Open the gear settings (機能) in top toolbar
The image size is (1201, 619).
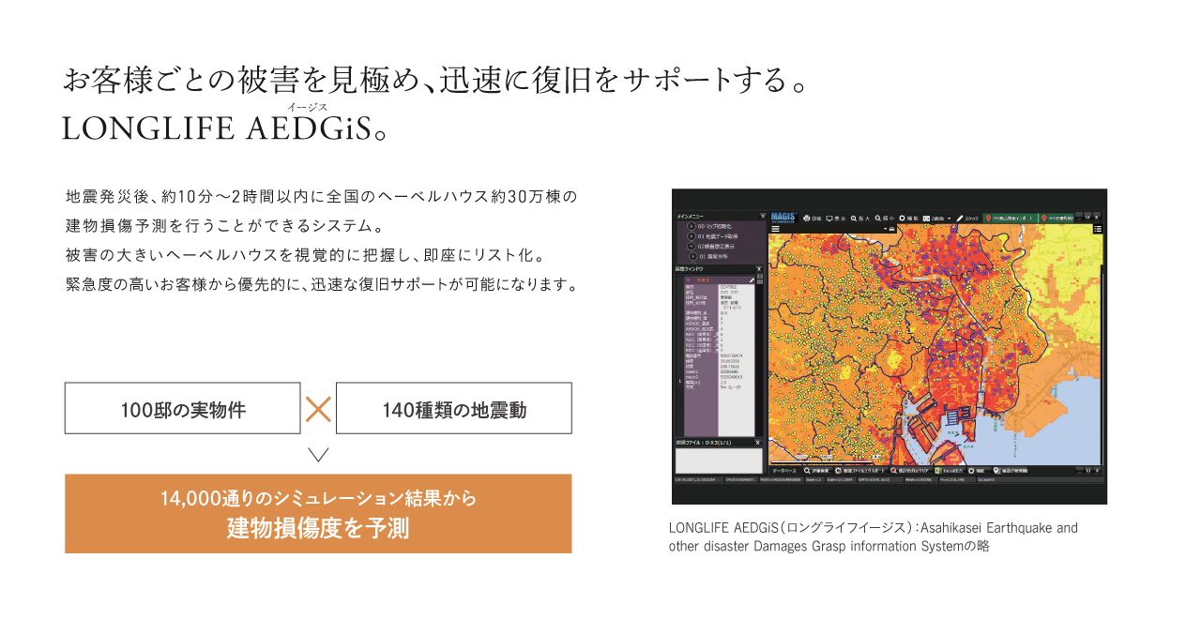point(909,218)
